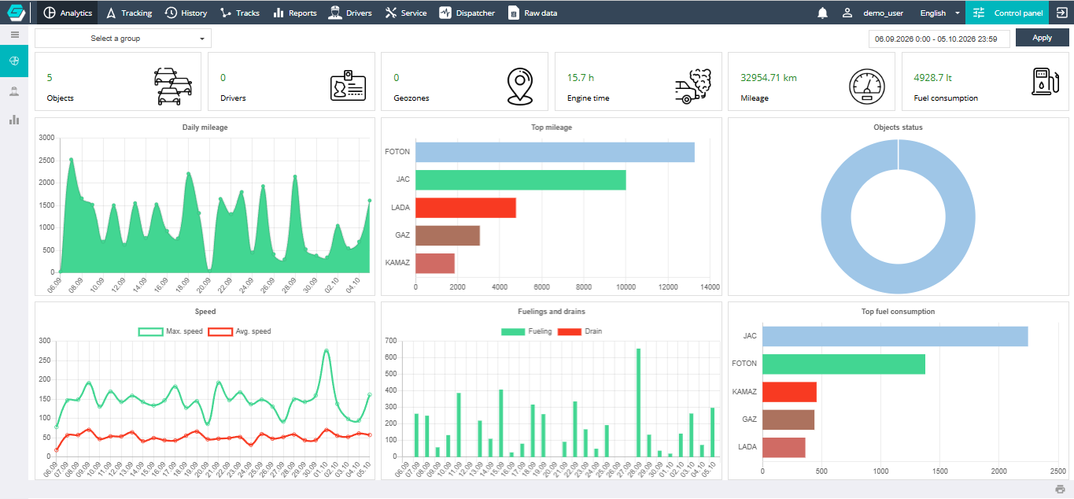Click the FOTON bar in Top mileage
Screen dimensions: 1074x499
point(555,152)
